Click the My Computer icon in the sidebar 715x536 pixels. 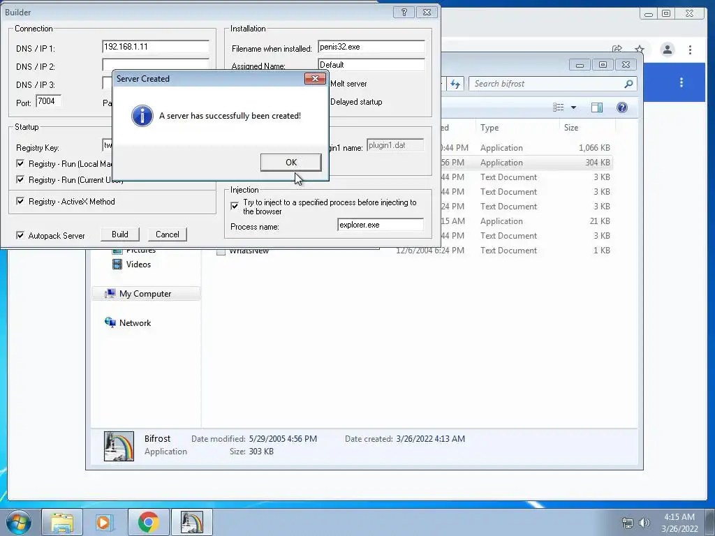click(110, 294)
